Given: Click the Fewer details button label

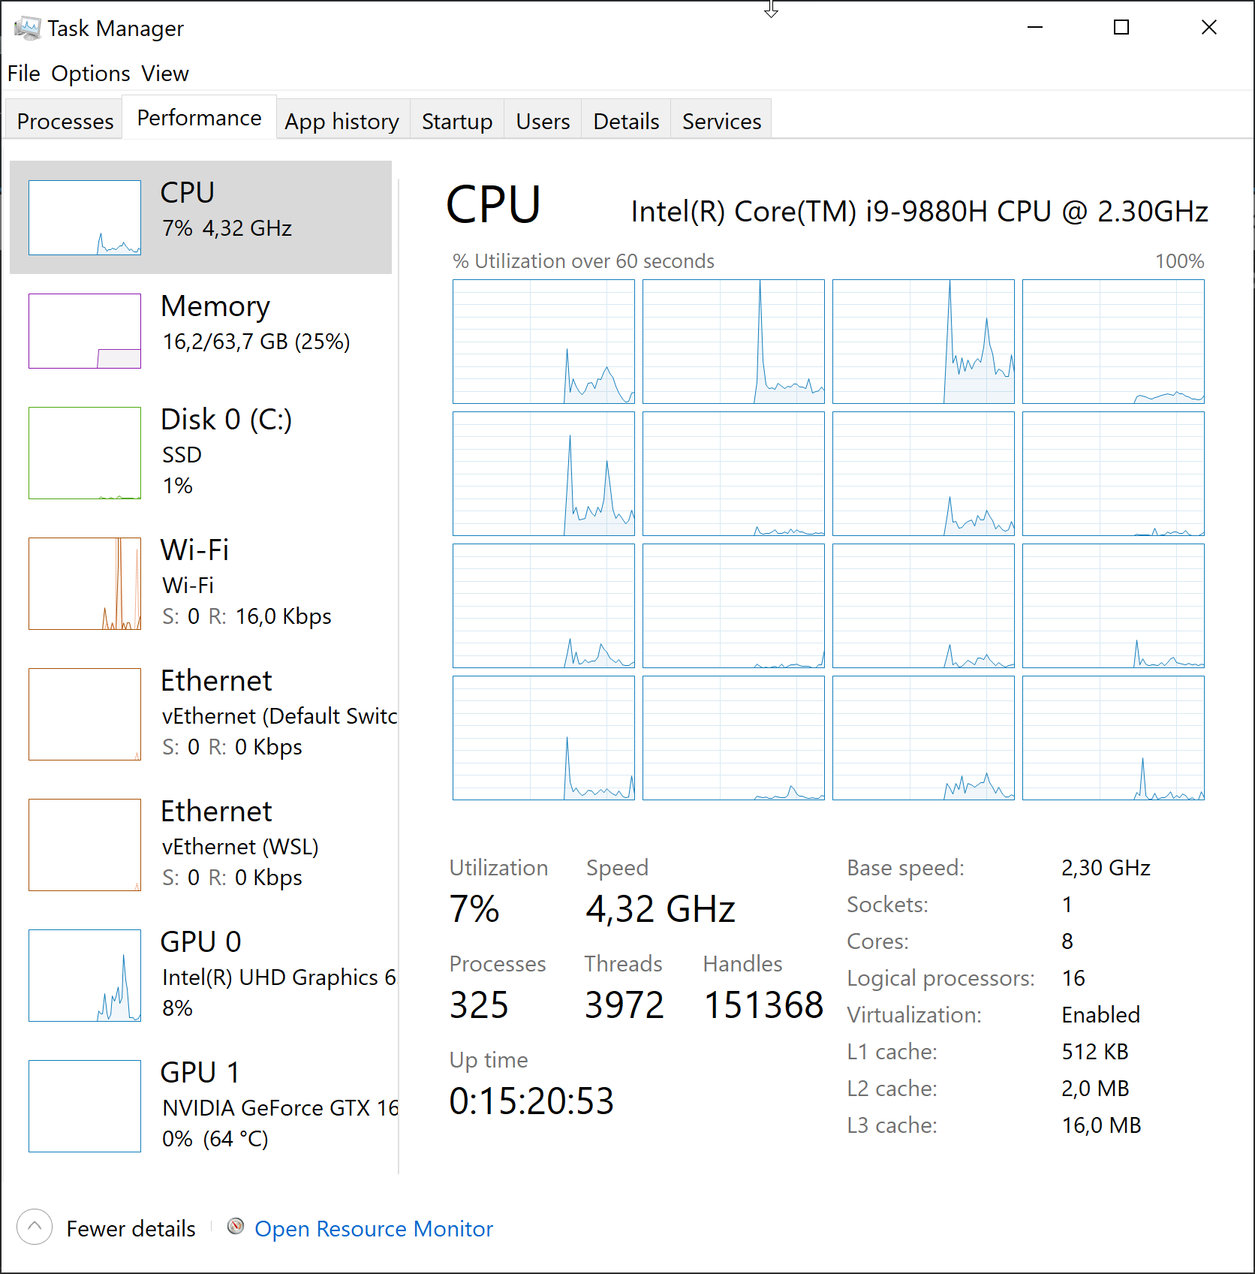Looking at the screenshot, I should click(131, 1228).
